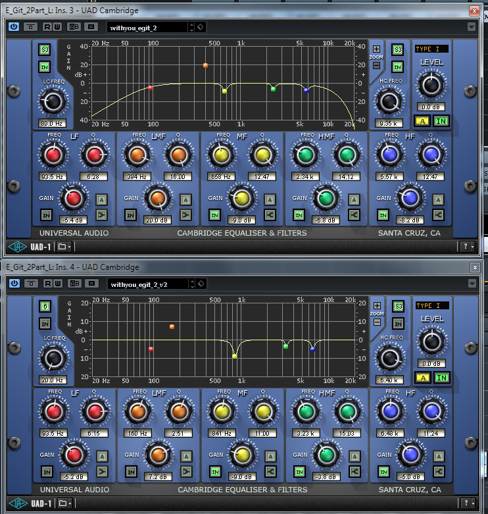Click Write automation W button in Ins. 3 window
Viewport: 488px width, 514px height.
point(57,27)
